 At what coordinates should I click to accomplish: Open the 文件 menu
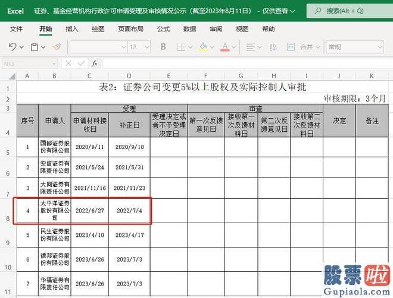coord(16,29)
